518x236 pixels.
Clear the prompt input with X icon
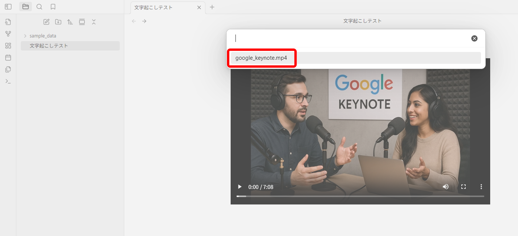474,38
